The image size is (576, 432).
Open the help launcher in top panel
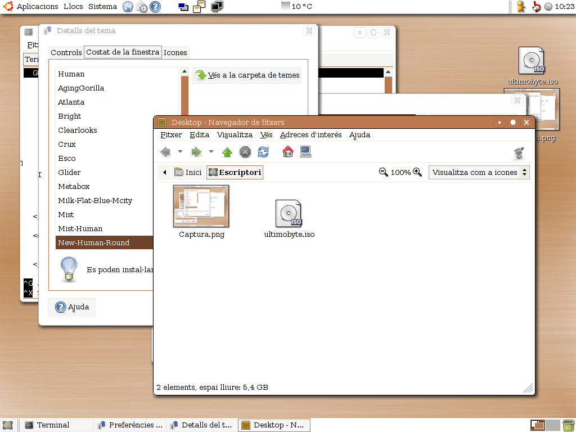point(155,7)
